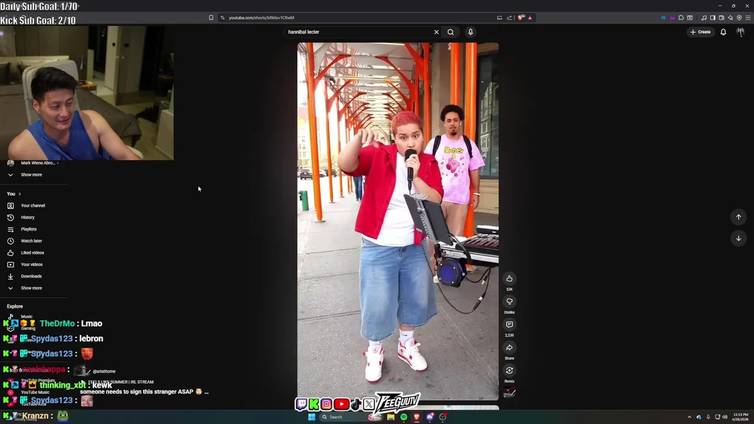Open the sound thumbnail below Remix
754x424 pixels.
510,393
